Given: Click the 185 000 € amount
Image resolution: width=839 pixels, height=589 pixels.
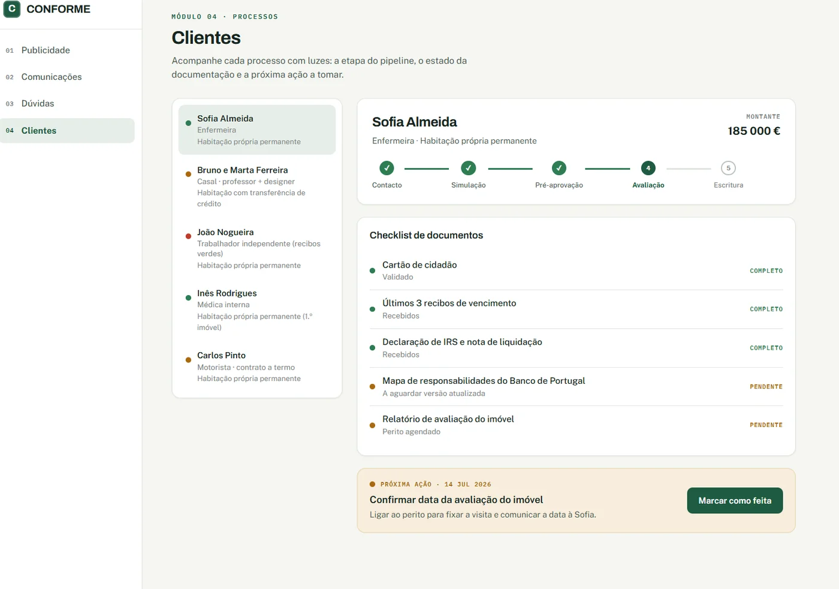Looking at the screenshot, I should coord(754,131).
